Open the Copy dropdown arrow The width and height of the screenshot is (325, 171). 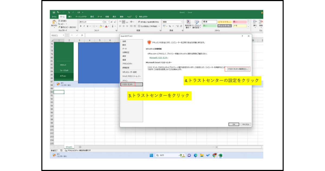point(66,24)
